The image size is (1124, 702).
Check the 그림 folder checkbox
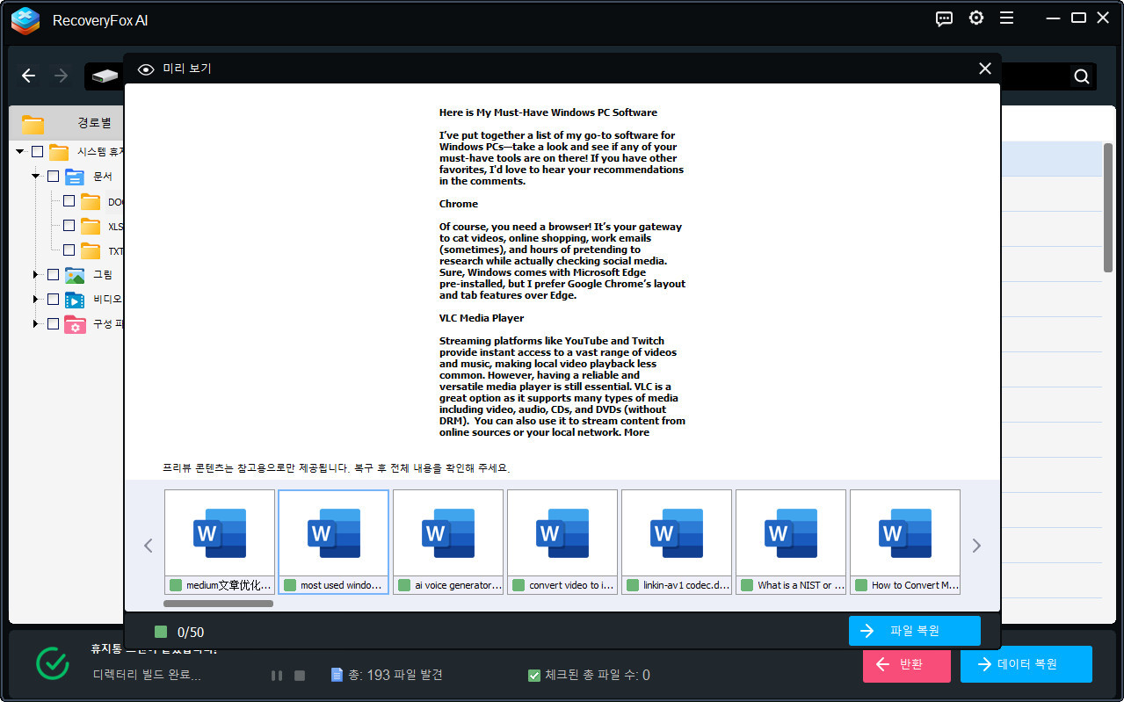53,275
